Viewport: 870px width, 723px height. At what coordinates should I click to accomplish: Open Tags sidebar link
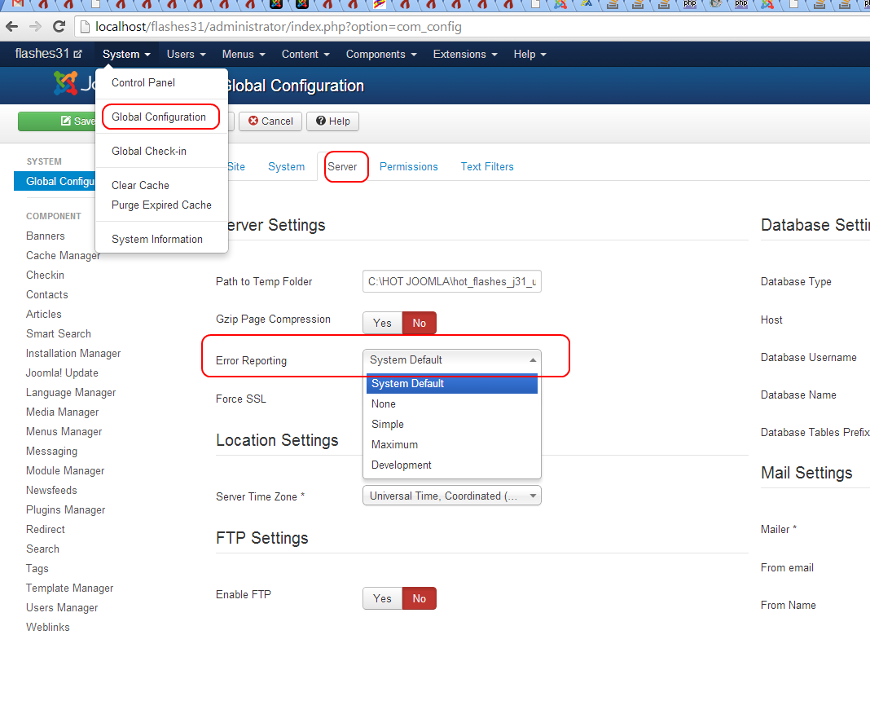tap(37, 569)
